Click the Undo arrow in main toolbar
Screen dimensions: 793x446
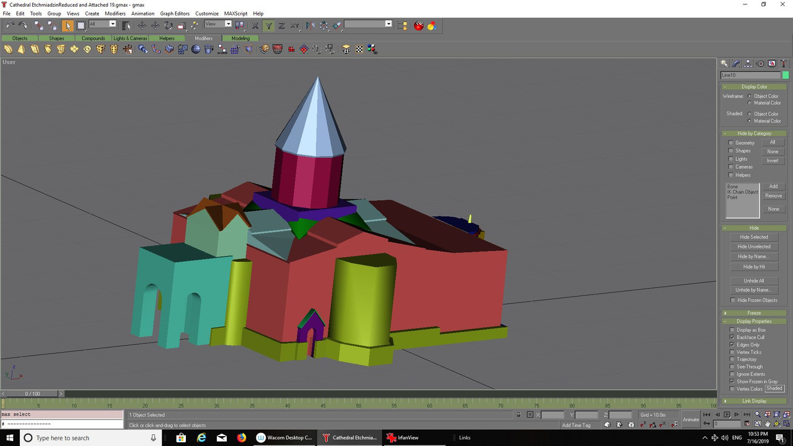10,25
